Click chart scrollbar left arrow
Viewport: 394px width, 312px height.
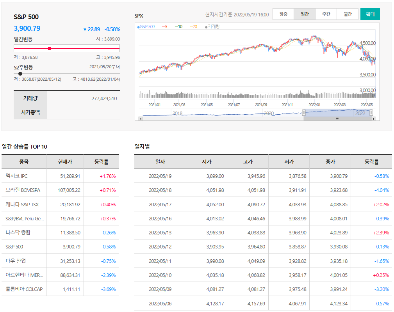tap(141, 119)
